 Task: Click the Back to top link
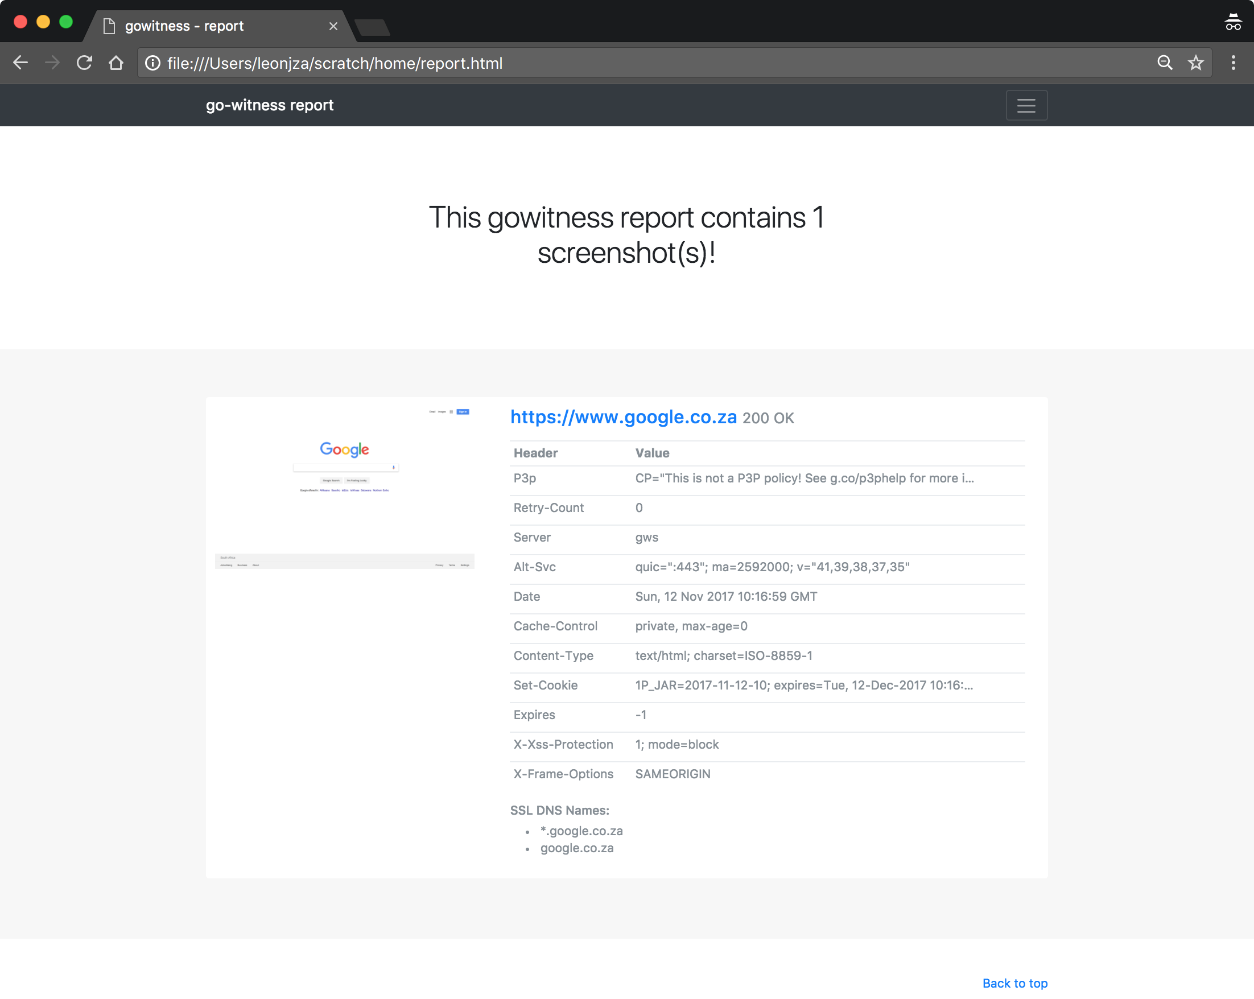point(1014,983)
